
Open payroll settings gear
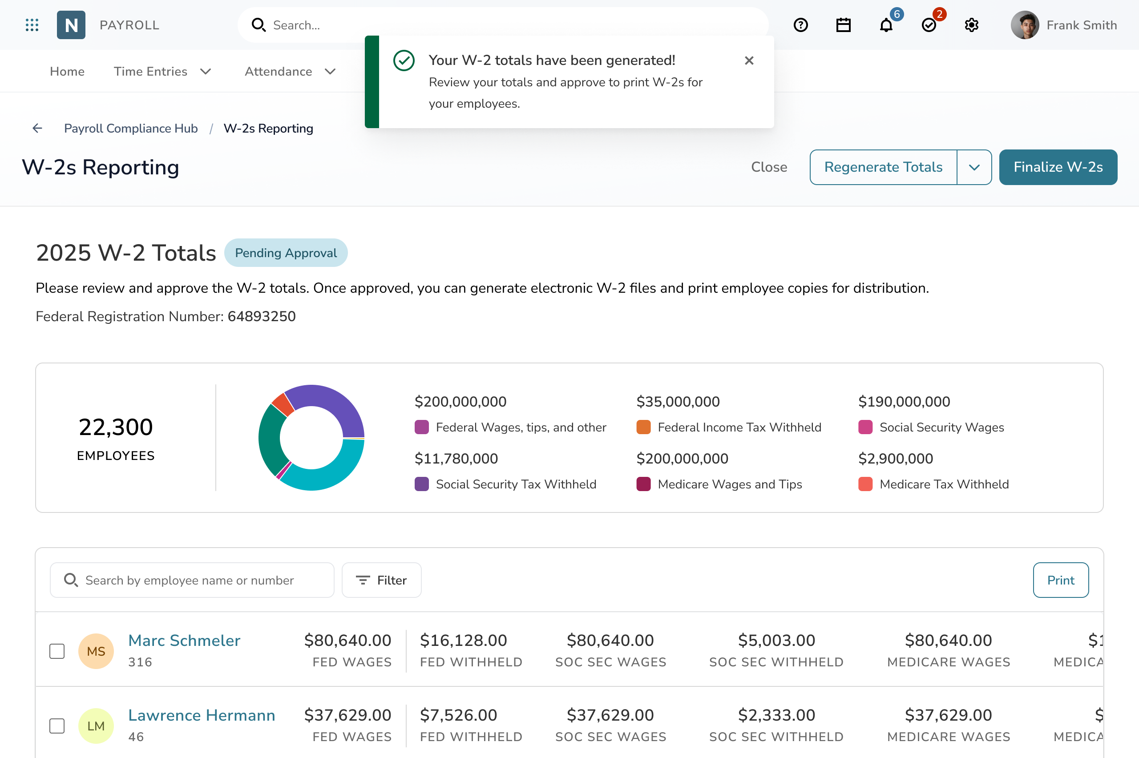[971, 24]
